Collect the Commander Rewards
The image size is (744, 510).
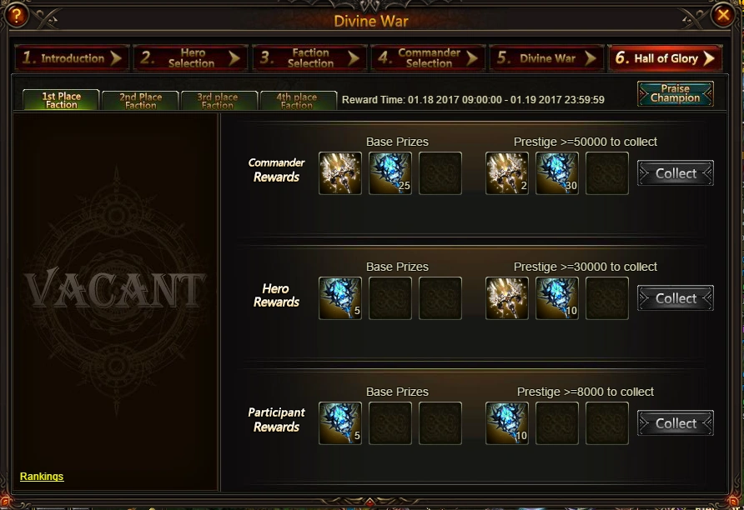[x=676, y=173]
